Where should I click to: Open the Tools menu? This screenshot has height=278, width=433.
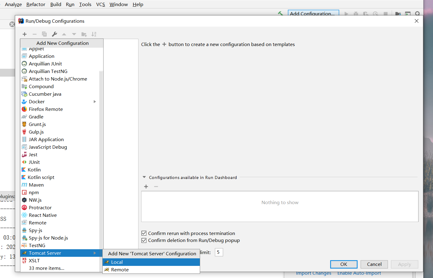[85, 5]
